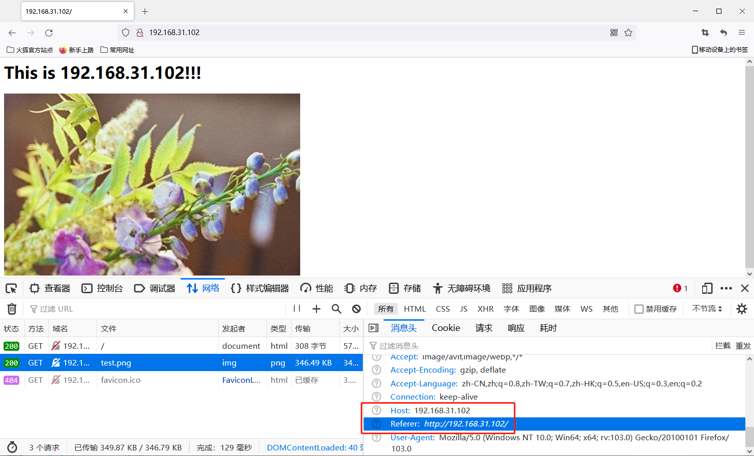Switch to the Cookie tab in request details
The height and width of the screenshot is (456, 754).
pos(445,328)
